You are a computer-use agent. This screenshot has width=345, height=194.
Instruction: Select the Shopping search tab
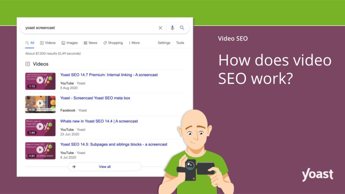pos(113,43)
